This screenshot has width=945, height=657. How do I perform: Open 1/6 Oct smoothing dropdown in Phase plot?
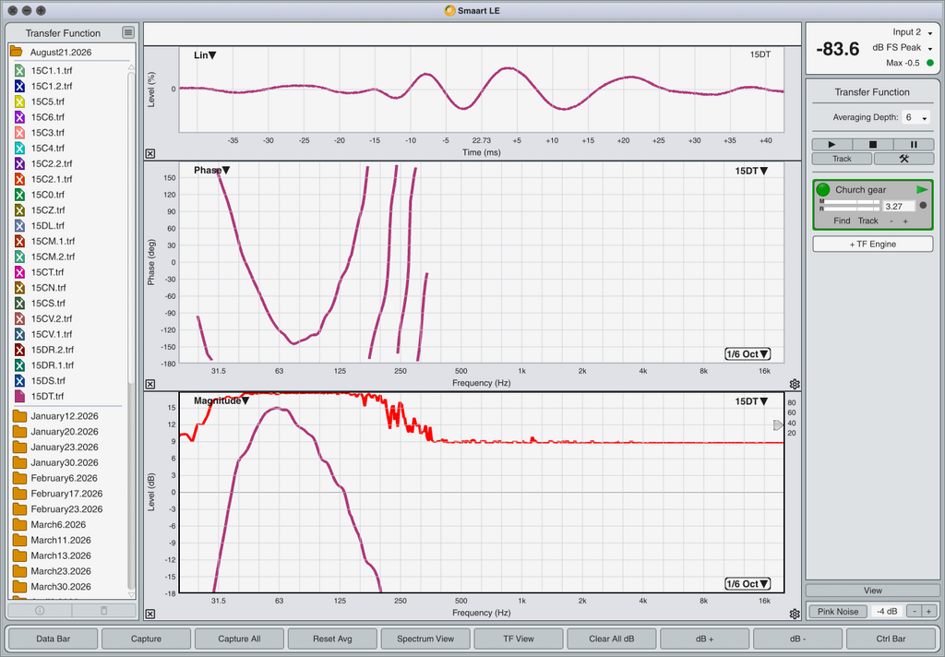pos(748,353)
